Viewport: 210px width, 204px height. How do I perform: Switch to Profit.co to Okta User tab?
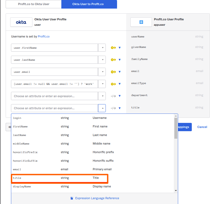33,4
